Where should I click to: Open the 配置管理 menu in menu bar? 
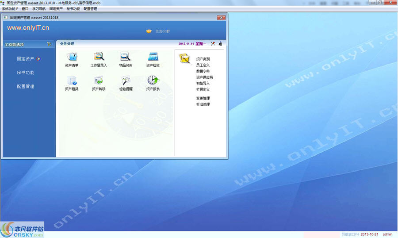[x=90, y=9]
